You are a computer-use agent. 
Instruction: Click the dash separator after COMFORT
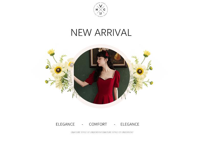pyautogui.click(x=115, y=124)
